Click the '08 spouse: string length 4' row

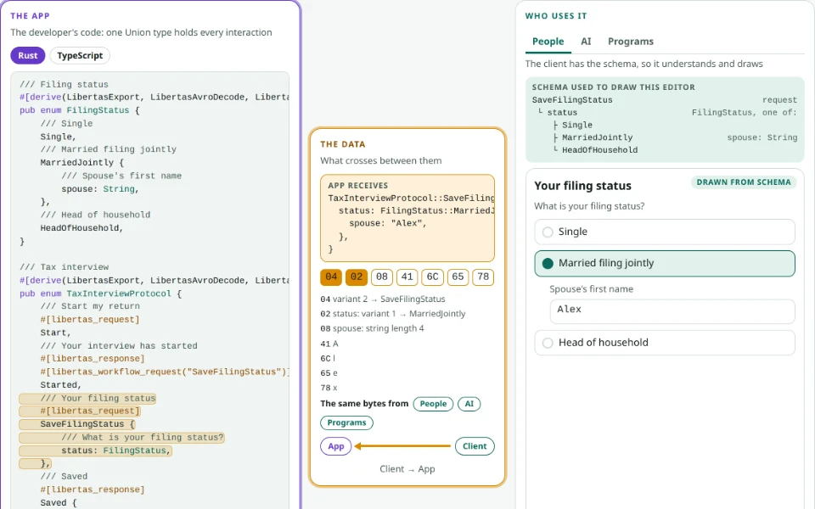click(372, 328)
